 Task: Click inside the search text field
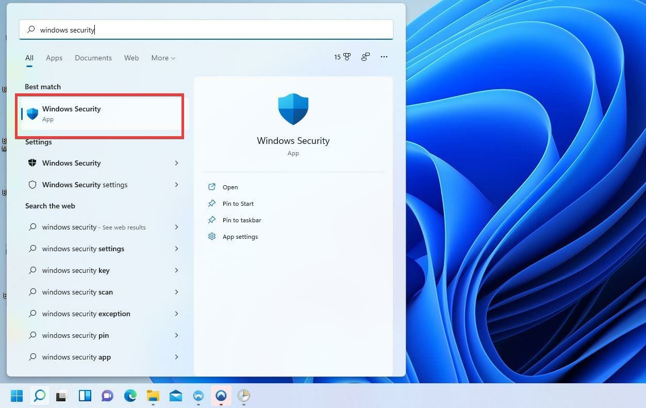point(206,30)
